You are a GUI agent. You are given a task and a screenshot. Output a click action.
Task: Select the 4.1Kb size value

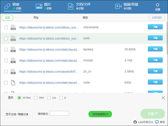128,60
